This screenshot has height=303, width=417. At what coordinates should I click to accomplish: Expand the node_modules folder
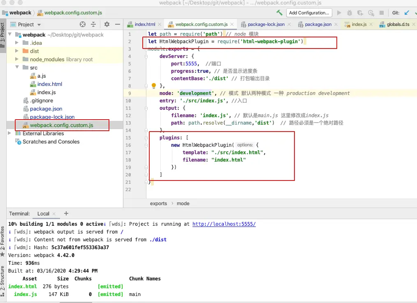17,59
